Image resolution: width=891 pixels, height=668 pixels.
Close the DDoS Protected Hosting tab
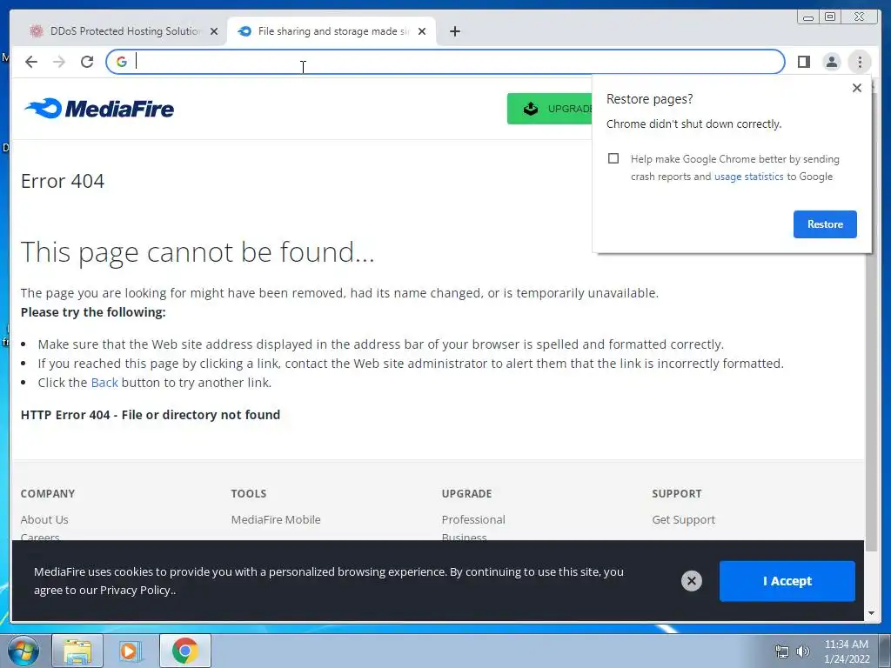click(x=214, y=32)
